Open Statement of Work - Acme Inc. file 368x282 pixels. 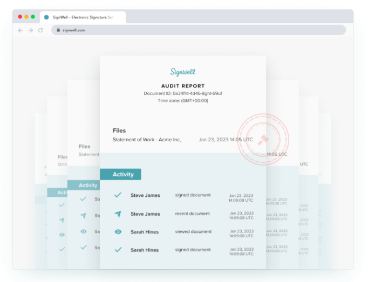(147, 140)
